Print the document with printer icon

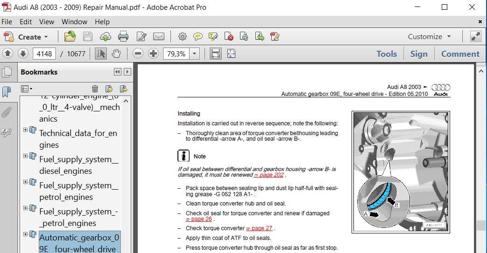123,37
